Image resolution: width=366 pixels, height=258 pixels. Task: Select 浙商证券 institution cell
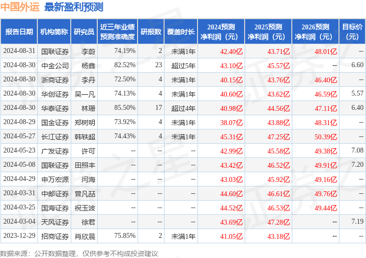pyautogui.click(x=55, y=80)
